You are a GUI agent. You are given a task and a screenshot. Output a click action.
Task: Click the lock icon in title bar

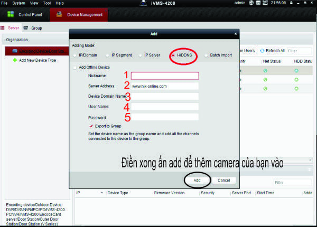click(291, 3)
